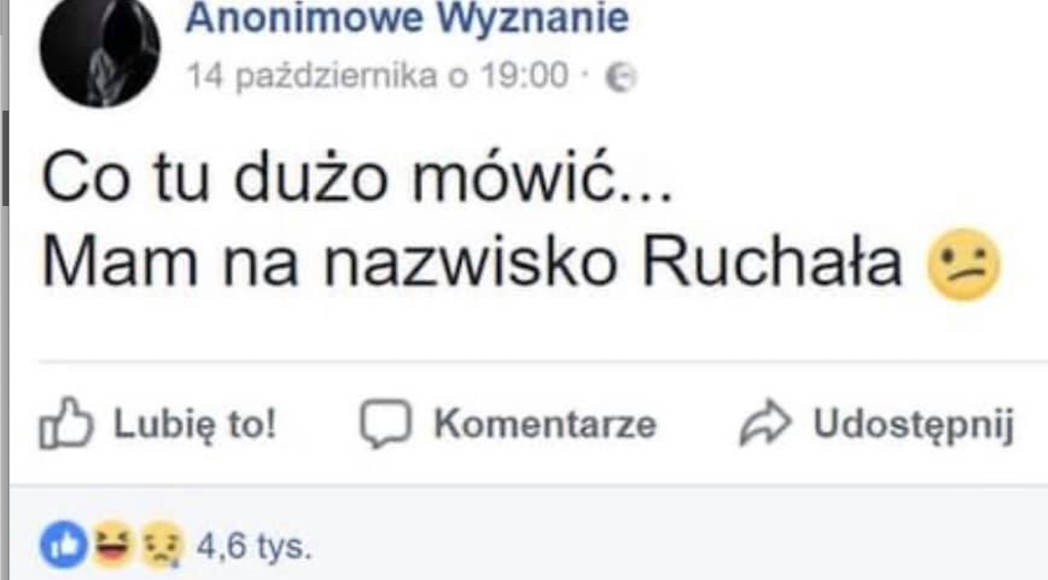Click the sad crying reaction icon
This screenshot has width=1048, height=580.
click(162, 546)
